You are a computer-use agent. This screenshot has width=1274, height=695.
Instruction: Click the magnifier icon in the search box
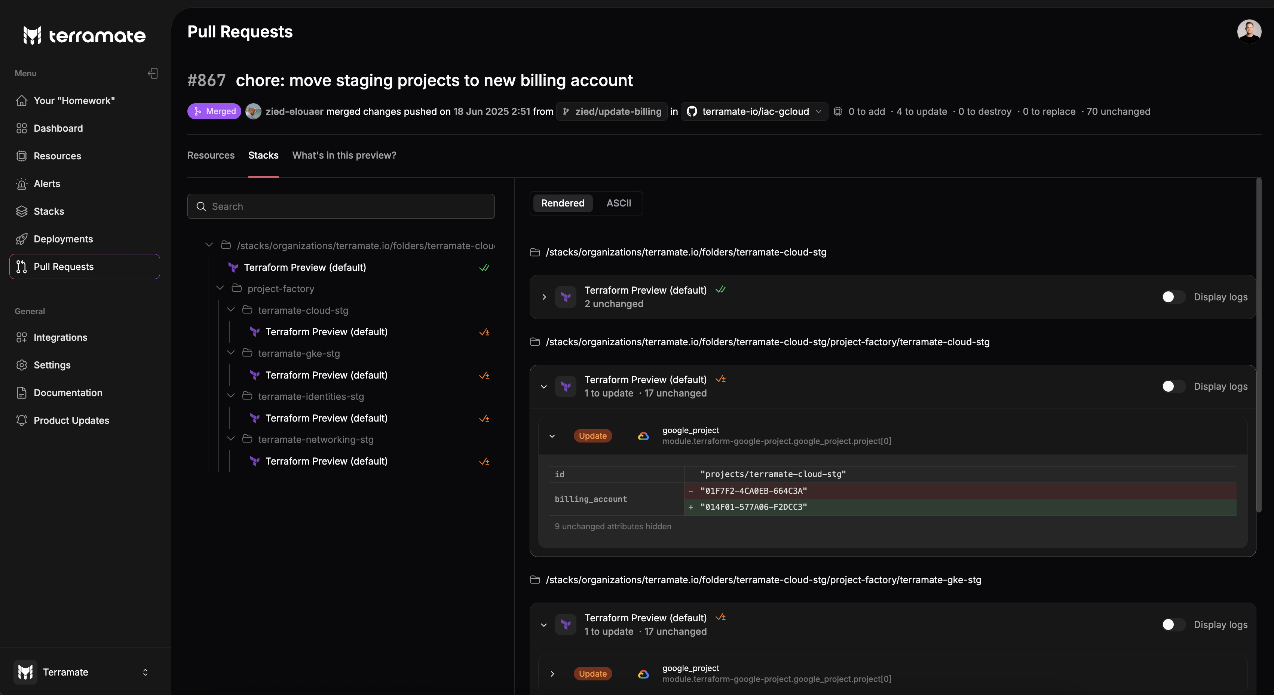(x=201, y=206)
